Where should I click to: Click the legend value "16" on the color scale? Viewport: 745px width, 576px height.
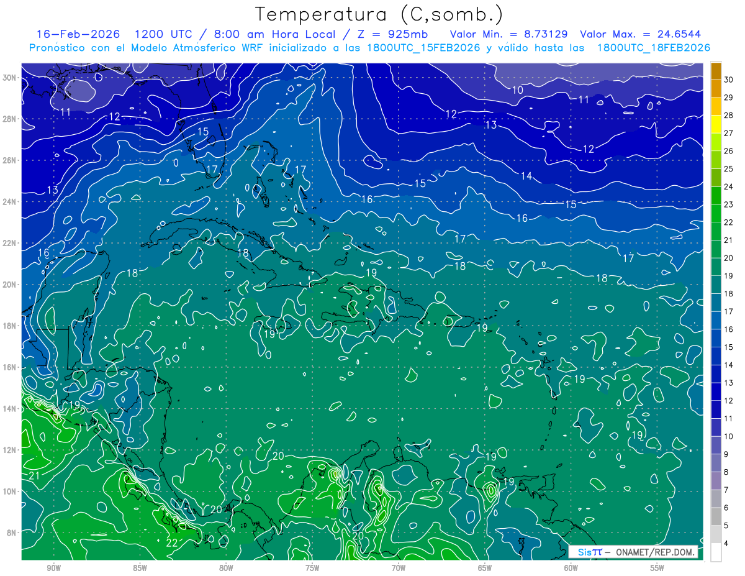(729, 329)
